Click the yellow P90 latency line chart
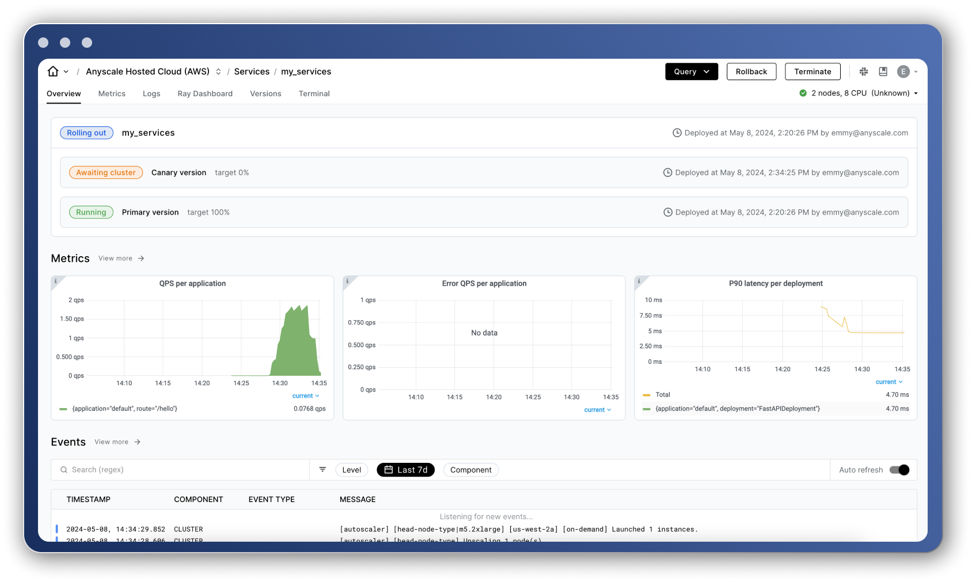Image resolution: width=972 pixels, height=582 pixels. coord(862,321)
